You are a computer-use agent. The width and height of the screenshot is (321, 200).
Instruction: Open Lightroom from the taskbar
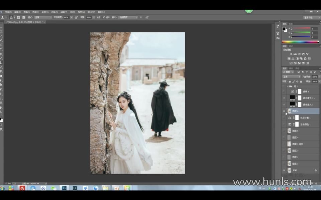75,188
